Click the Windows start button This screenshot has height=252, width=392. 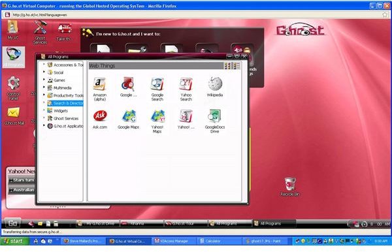(15, 241)
